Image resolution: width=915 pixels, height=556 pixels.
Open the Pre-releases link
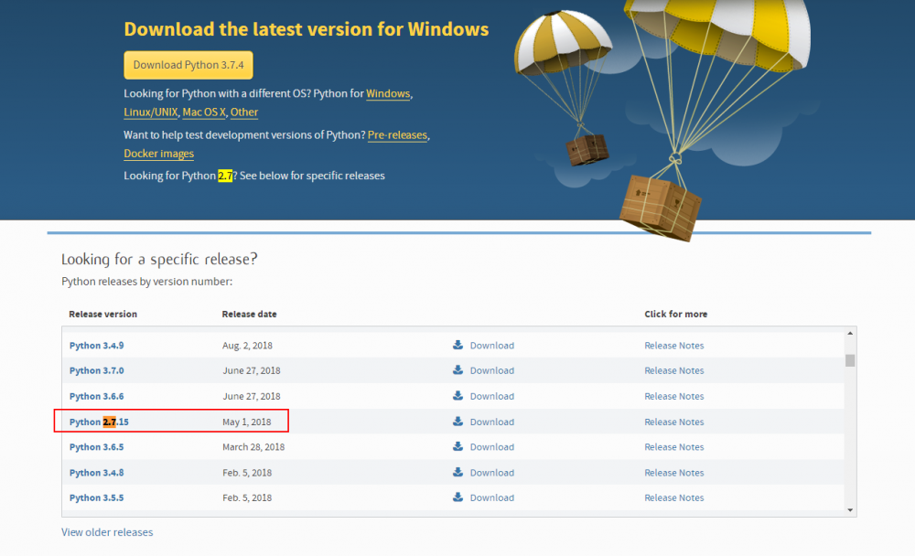click(x=397, y=134)
